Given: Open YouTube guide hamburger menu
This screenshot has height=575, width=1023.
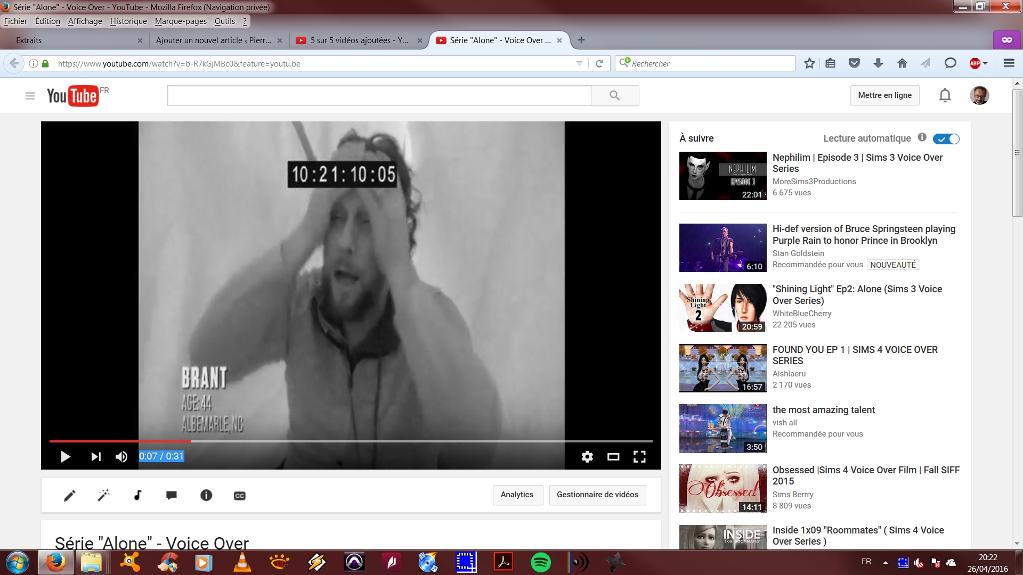Looking at the screenshot, I should coord(30,96).
